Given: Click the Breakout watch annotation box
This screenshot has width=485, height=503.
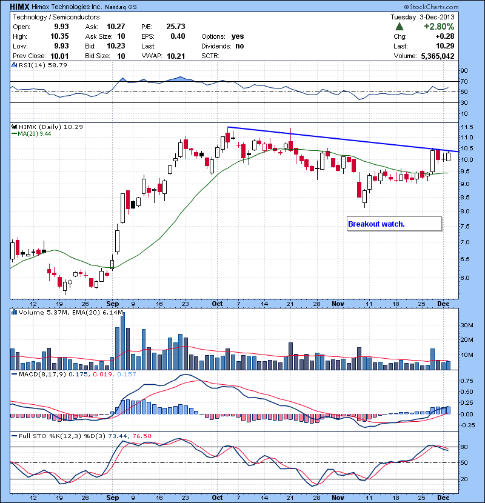Looking at the screenshot, I should [x=394, y=224].
